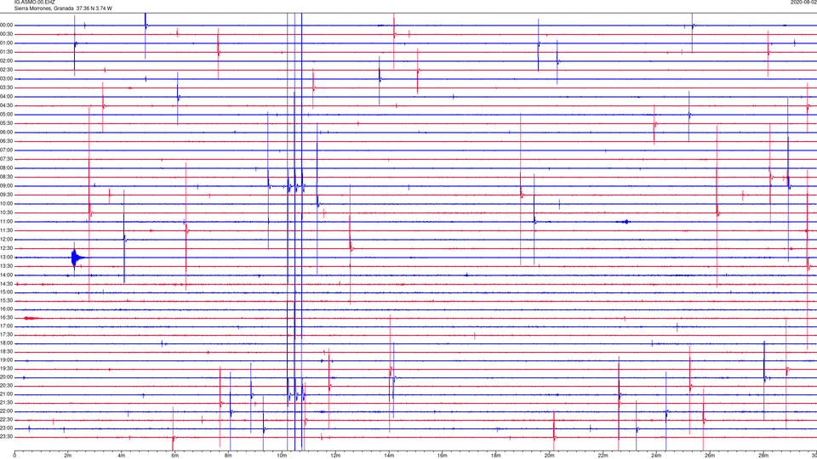Click the 26m tick label on the x-axis
Screen dimensions: 817x459
710,456
